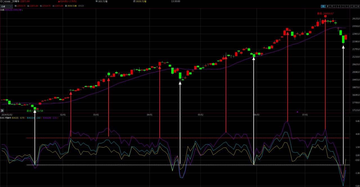The width and height of the screenshot is (360, 187).
Task: Click the add symbol plus icon
Action: 1,1
